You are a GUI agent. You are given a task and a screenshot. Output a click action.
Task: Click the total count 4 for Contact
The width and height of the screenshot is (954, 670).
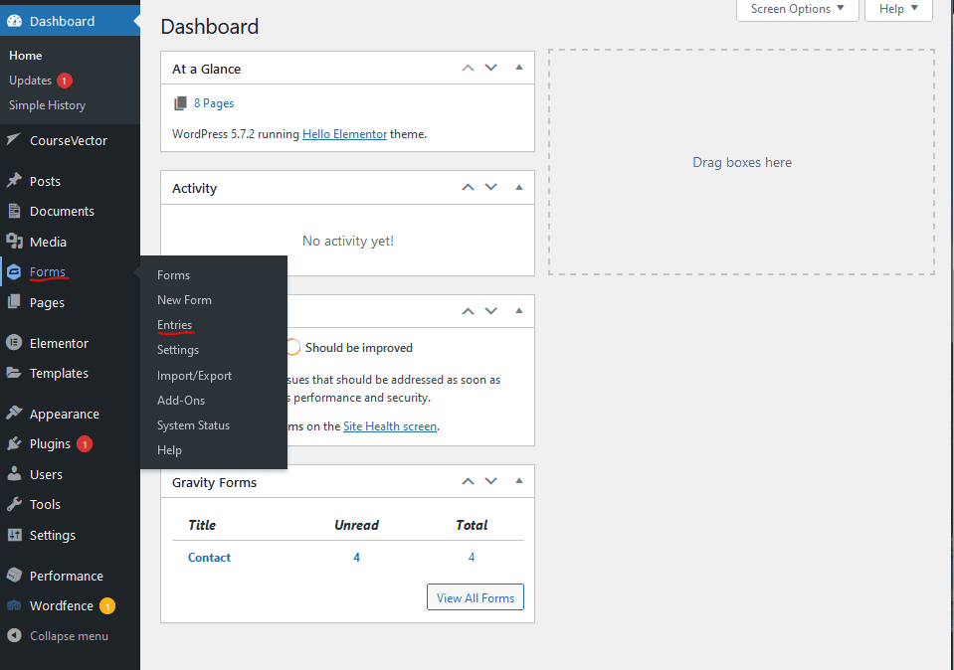[472, 557]
